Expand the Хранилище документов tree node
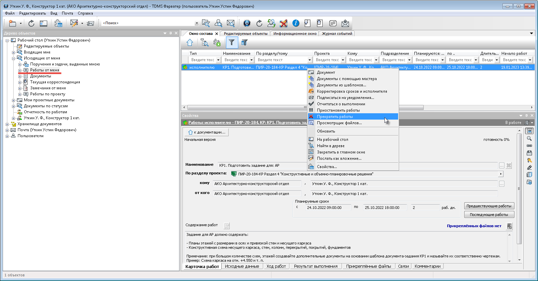Viewport: 538px width, 281px height. pos(7,124)
